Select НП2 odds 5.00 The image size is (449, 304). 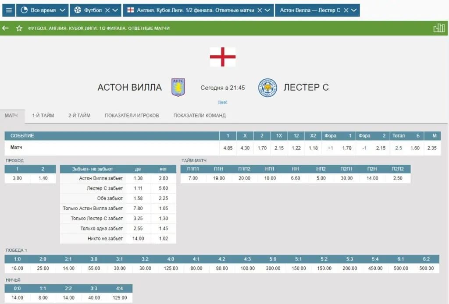321,178
